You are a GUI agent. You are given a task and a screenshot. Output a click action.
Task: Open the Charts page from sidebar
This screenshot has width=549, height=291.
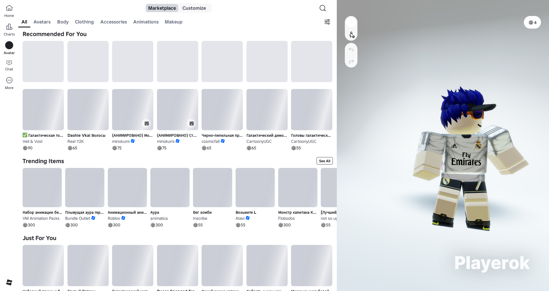point(9,30)
